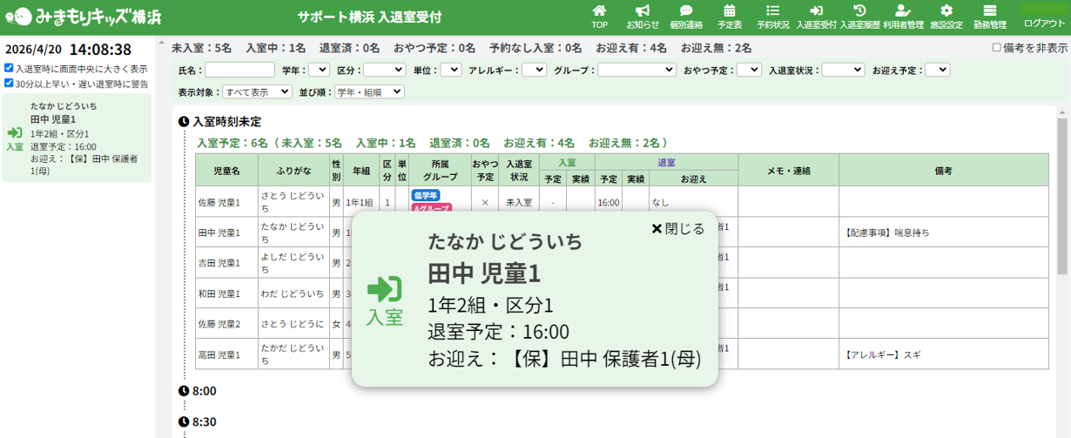Screen dimensions: 1071x438
Task: Open the グループ filter dropdown
Action: tap(637, 70)
